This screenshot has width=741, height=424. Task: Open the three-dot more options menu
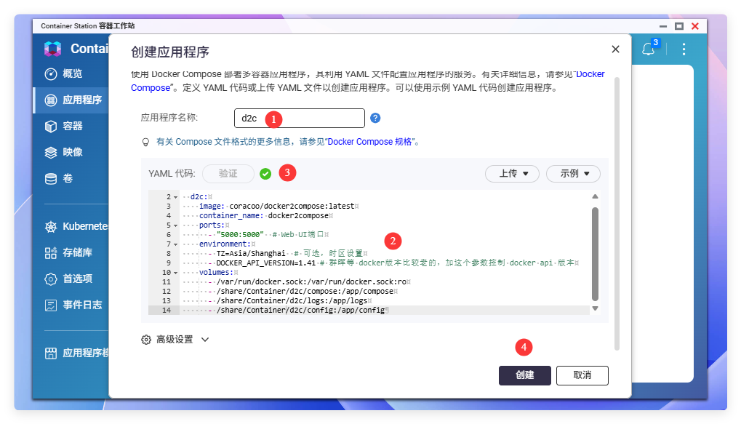tap(684, 49)
